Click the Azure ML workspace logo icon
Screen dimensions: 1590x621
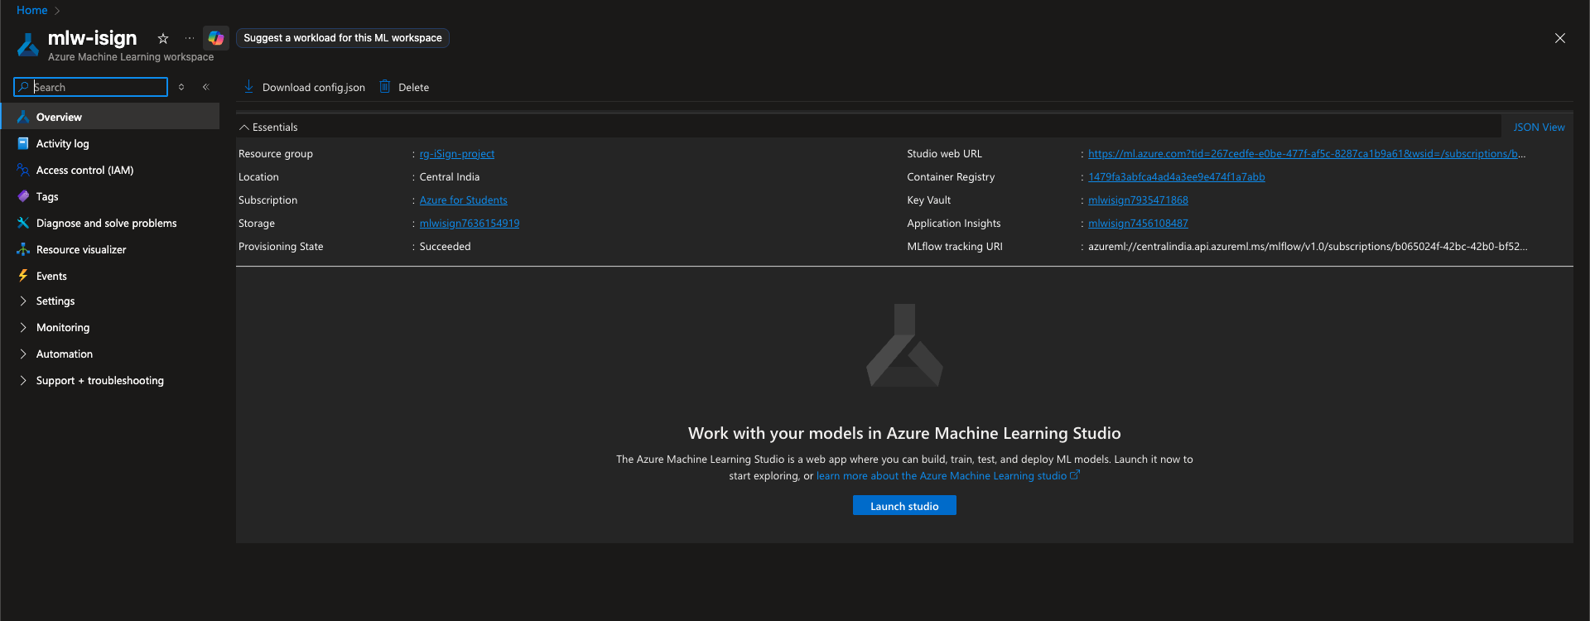(x=28, y=45)
